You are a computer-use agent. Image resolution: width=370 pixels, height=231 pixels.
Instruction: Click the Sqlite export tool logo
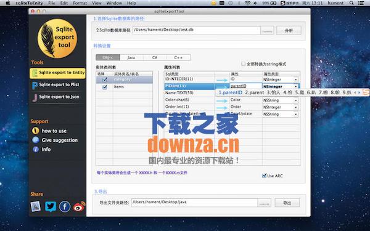pyautogui.click(x=57, y=38)
